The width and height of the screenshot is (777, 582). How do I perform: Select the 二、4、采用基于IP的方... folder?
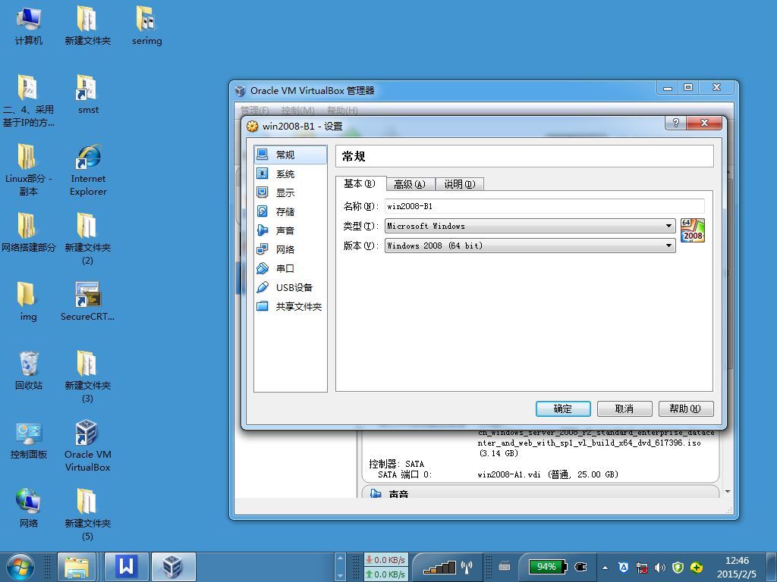coord(28,101)
